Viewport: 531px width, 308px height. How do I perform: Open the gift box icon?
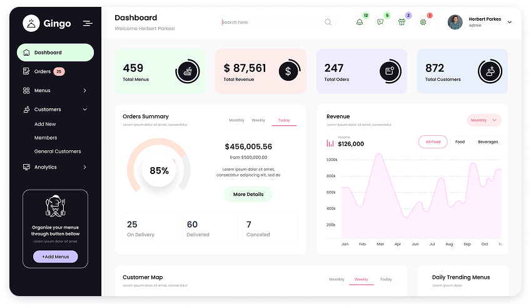(402, 22)
